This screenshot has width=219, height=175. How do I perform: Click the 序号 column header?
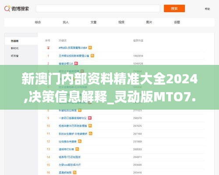point(47,40)
